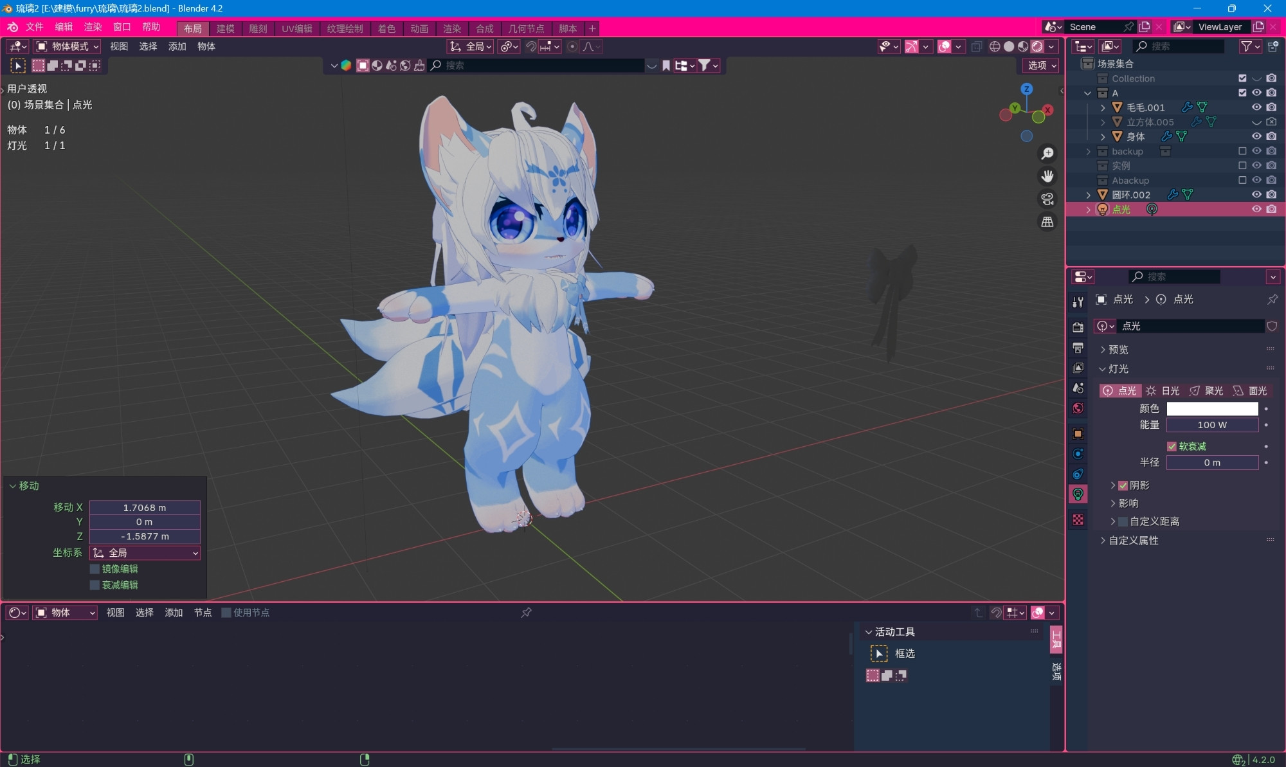Select material preview shading
The width and height of the screenshot is (1286, 767).
tap(1023, 46)
